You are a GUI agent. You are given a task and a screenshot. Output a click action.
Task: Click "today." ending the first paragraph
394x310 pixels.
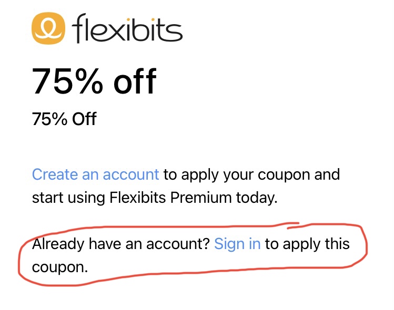tap(258, 198)
